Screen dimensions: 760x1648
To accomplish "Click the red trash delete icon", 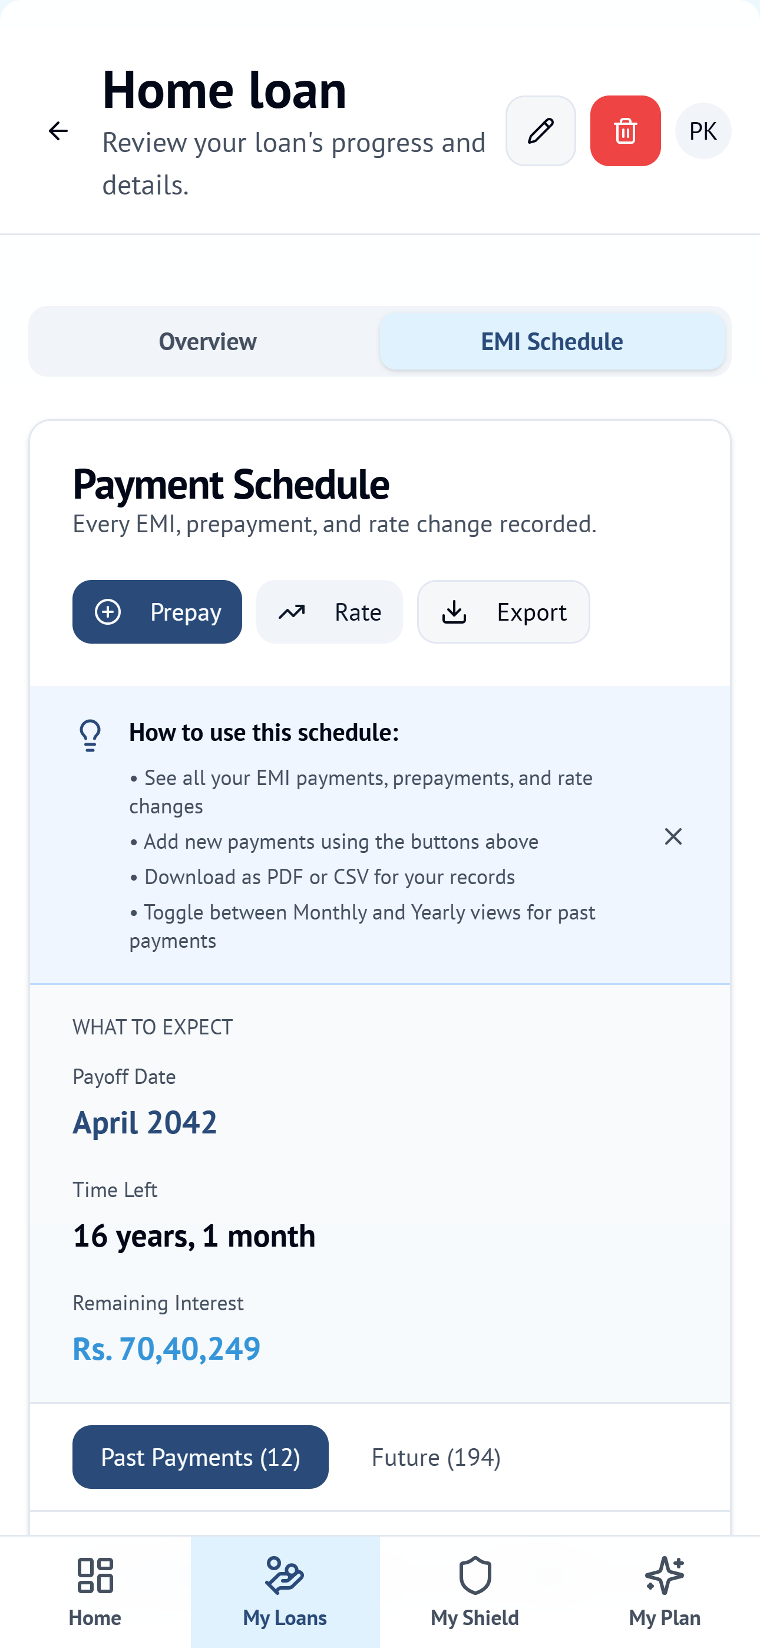I will point(625,131).
